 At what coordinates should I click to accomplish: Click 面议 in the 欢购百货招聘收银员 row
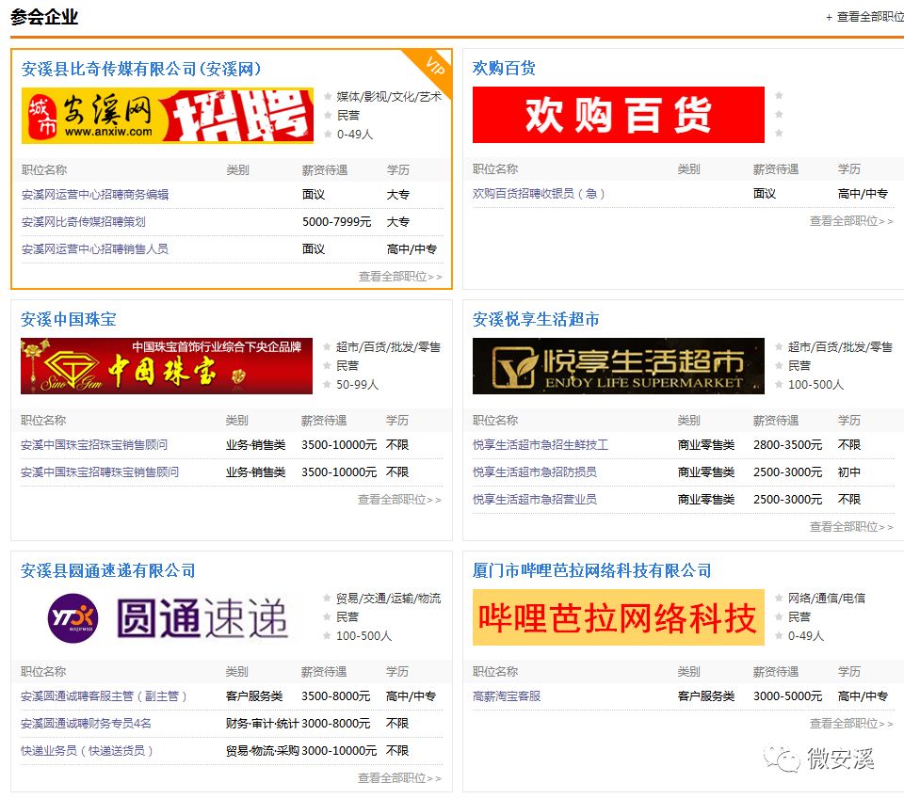pos(765,194)
